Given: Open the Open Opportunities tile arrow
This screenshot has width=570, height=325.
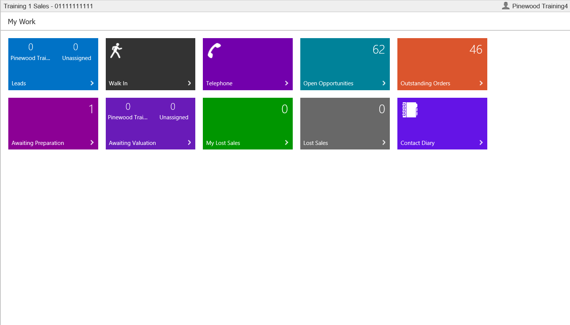Looking at the screenshot, I should 384,83.
